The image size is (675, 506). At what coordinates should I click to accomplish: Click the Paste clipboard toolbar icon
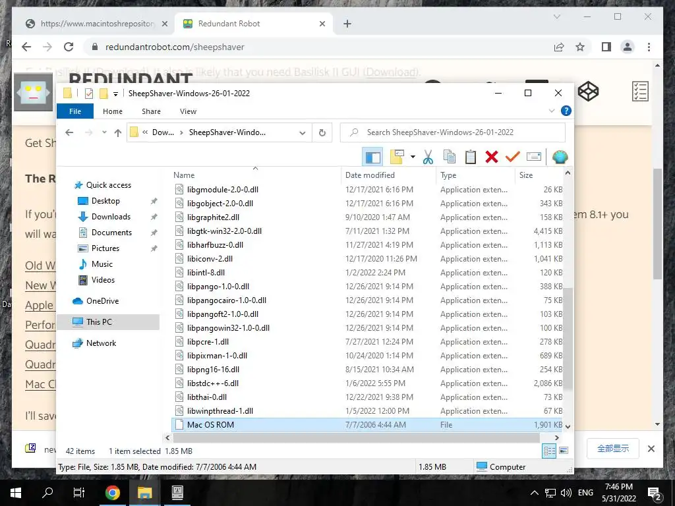coord(471,157)
